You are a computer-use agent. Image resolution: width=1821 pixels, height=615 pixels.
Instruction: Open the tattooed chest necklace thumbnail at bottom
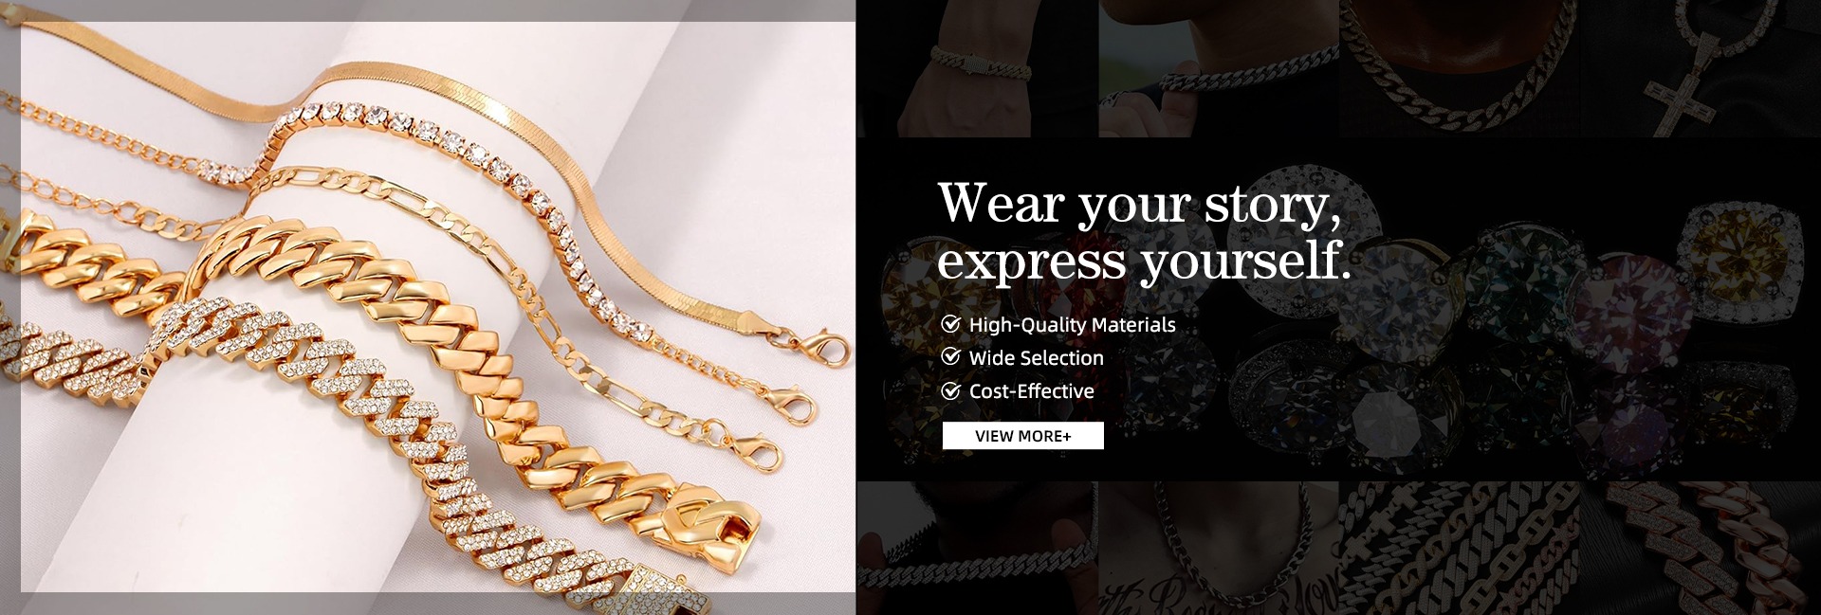point(1218,548)
